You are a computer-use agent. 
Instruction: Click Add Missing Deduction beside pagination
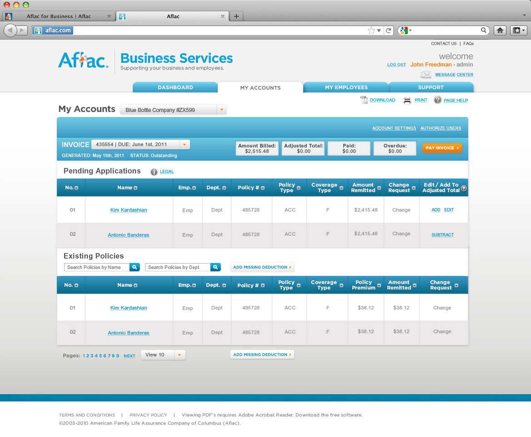pos(262,355)
